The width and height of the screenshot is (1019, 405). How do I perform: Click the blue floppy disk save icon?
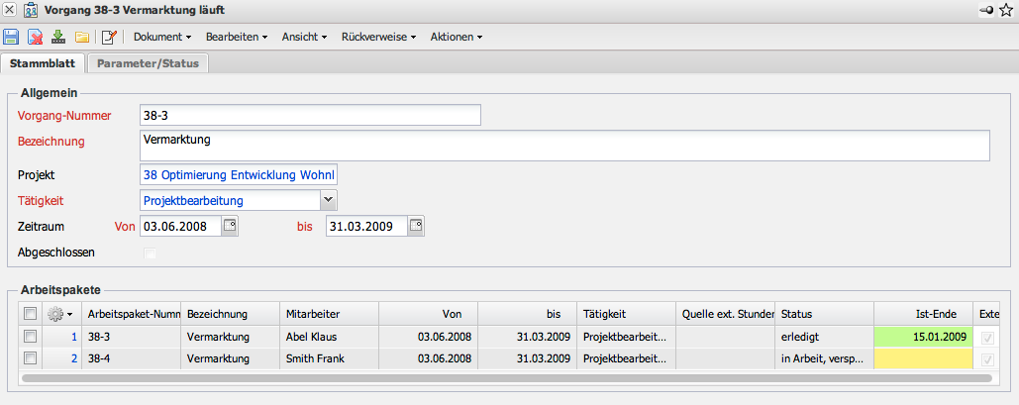tap(11, 38)
